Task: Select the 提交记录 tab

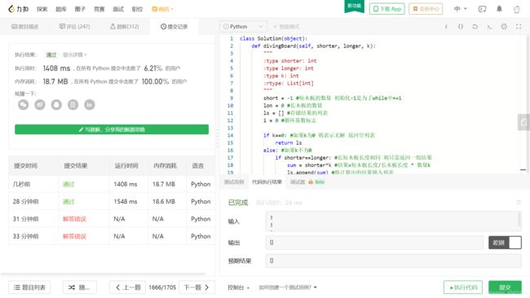Action: pyautogui.click(x=174, y=26)
